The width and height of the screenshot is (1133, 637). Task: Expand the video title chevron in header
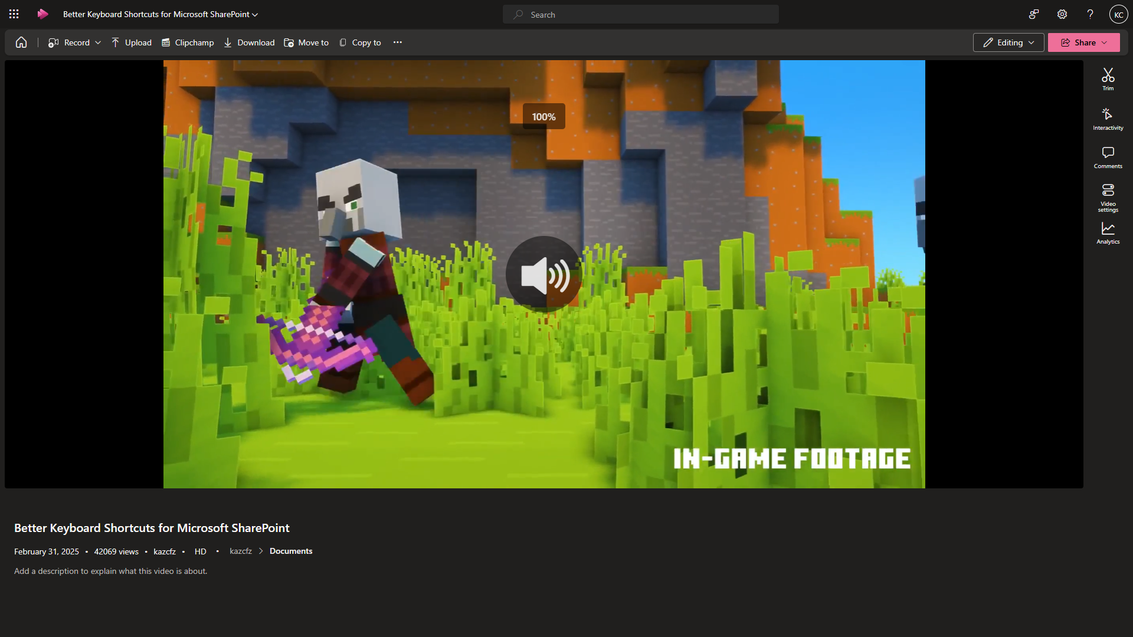click(x=255, y=15)
